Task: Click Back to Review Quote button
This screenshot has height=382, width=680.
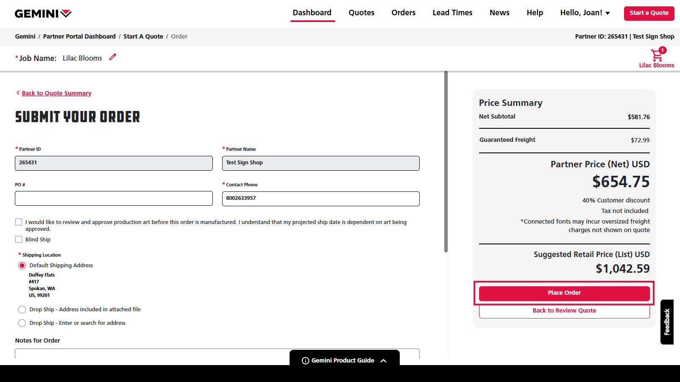Action: point(564,311)
